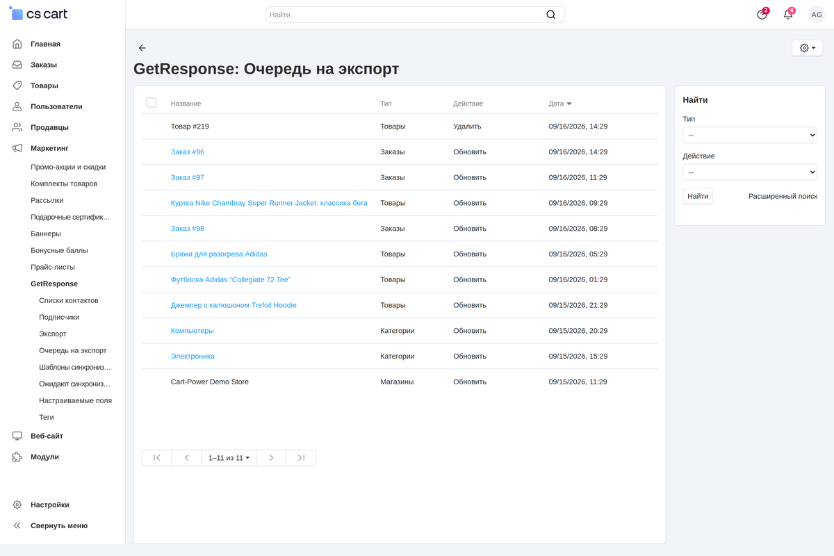
Task: Click the Продавцы people icon
Action: 17,127
